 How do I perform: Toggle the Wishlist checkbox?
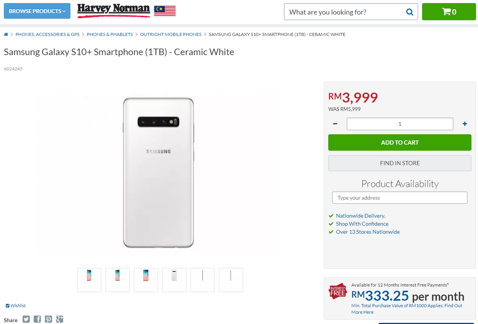[8, 306]
